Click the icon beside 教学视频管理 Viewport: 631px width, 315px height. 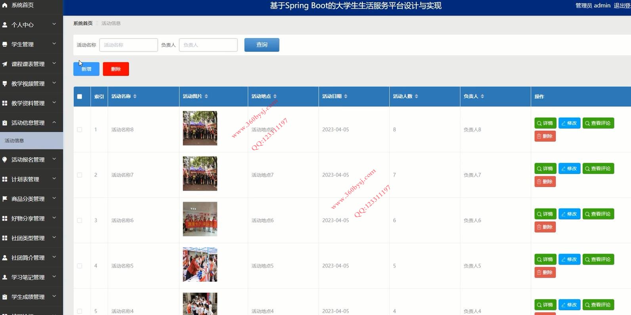[x=5, y=84]
